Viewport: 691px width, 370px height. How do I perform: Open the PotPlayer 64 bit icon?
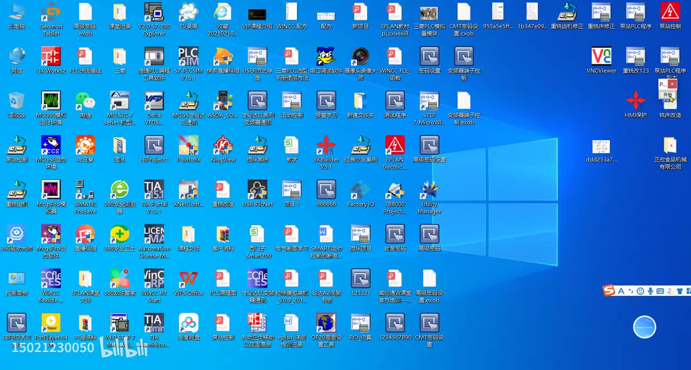(x=51, y=324)
